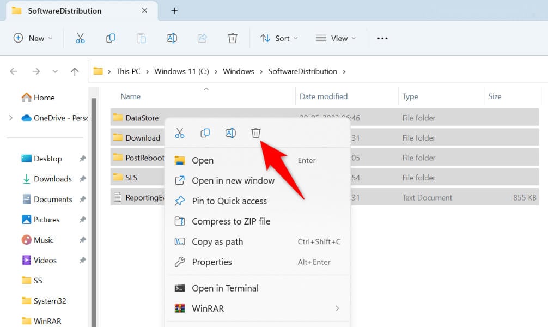Open the Sort dropdown
This screenshot has height=327, width=548.
pyautogui.click(x=279, y=38)
